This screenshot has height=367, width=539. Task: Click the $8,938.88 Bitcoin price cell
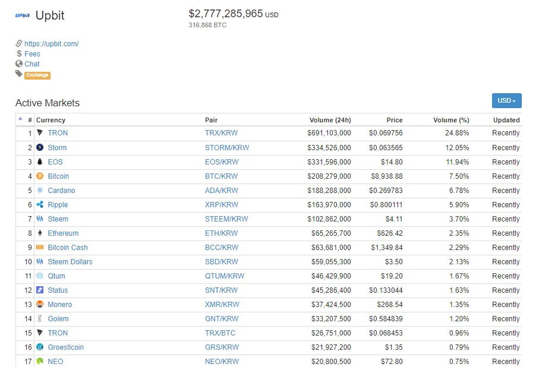[x=387, y=176]
